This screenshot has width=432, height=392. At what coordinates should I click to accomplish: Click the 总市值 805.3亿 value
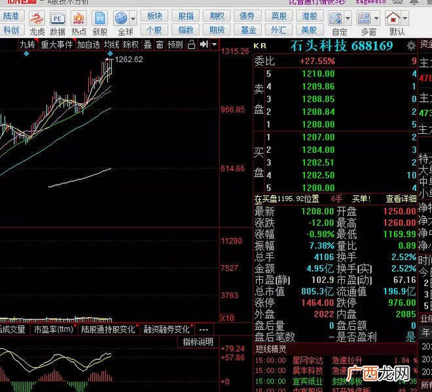(x=317, y=291)
